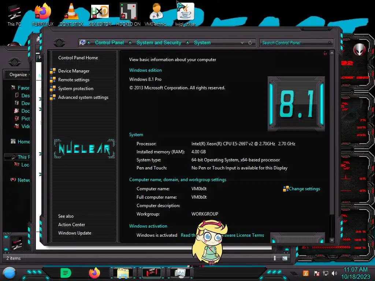Select Desktop in Explorer navigation pane

tap(22, 95)
